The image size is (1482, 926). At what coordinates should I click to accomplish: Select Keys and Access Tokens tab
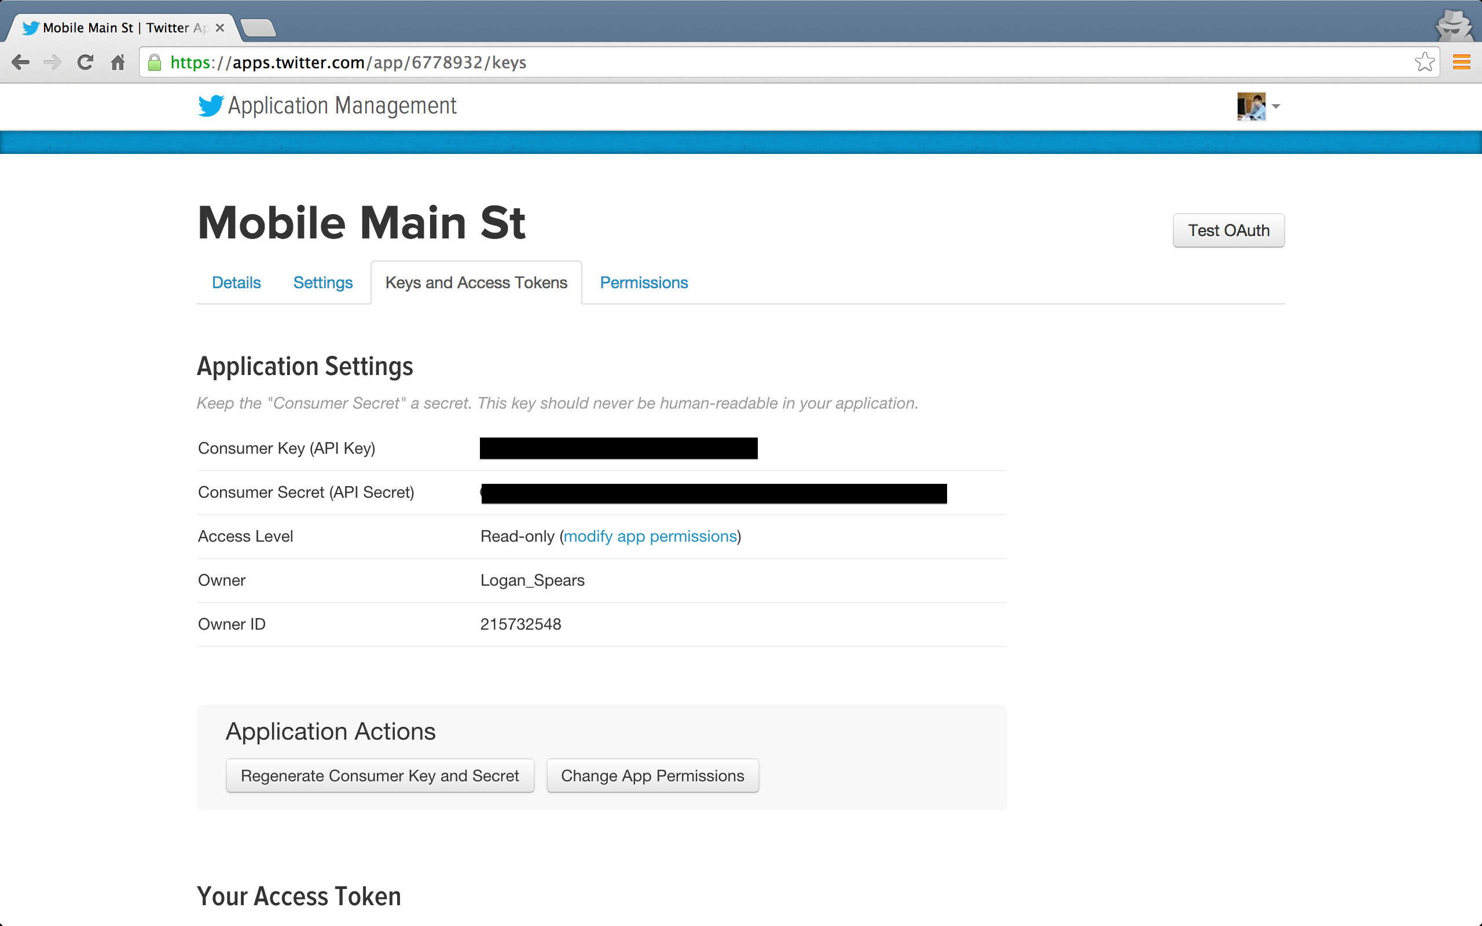476,282
